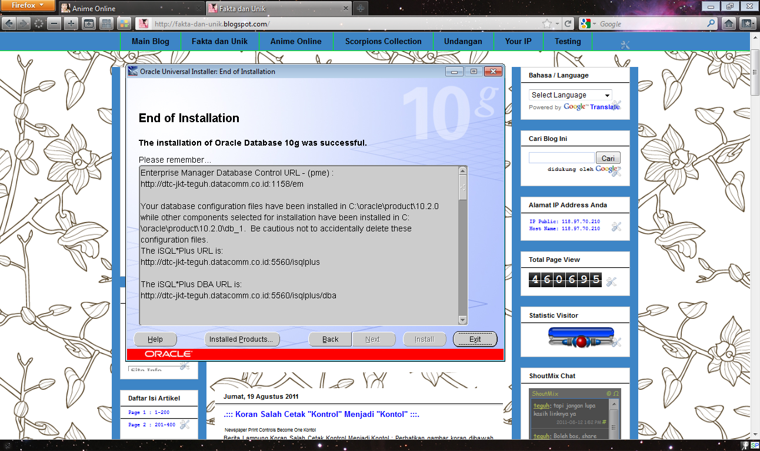Click wrench icon in Cari Blog Ini widget
Screen dimensions: 760x451
tap(616, 170)
